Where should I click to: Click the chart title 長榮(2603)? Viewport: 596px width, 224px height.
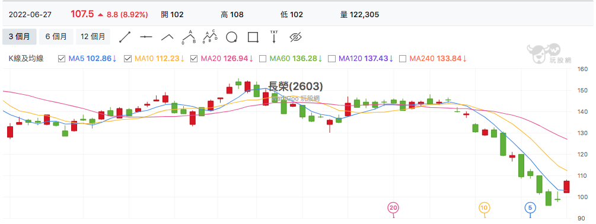[x=296, y=87]
